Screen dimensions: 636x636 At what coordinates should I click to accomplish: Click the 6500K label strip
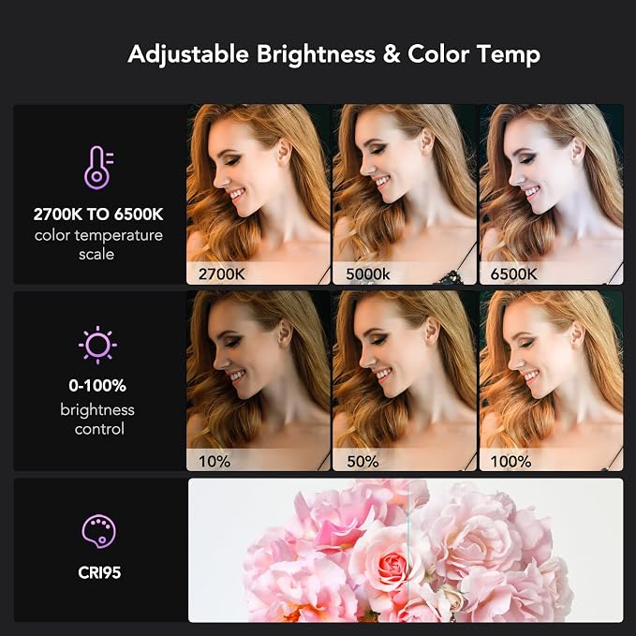551,273
